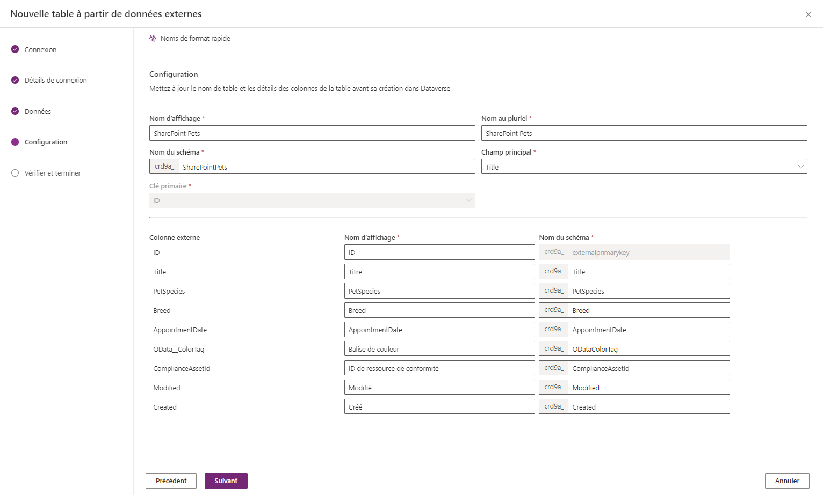Viewport: 823px width, 495px height.
Task: Select the Breed external column label
Action: click(x=162, y=310)
